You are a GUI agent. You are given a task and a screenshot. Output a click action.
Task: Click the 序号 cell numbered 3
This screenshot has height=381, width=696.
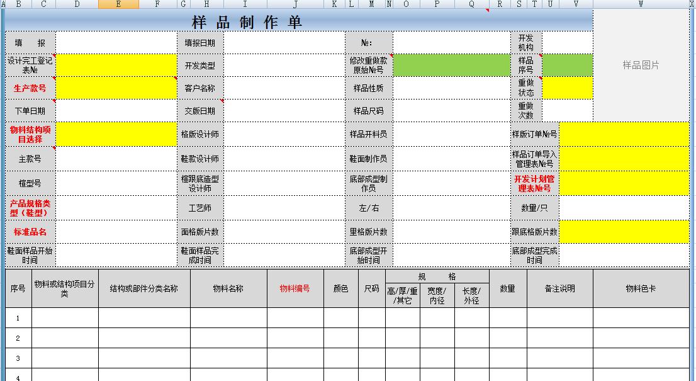tap(18, 358)
